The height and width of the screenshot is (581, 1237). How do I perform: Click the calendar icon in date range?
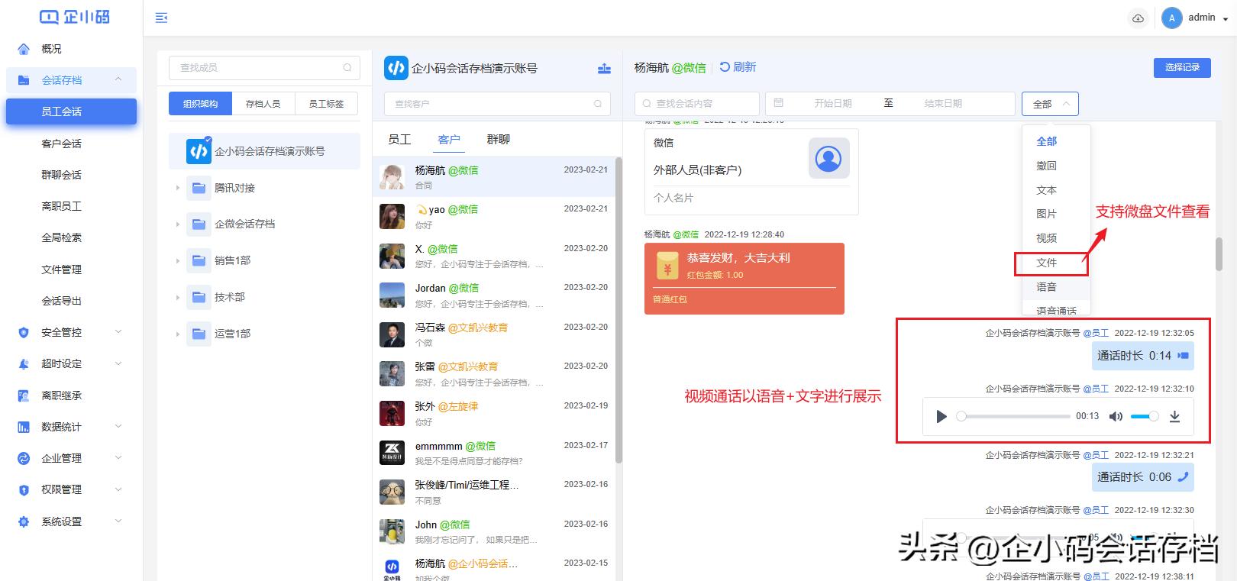point(779,103)
